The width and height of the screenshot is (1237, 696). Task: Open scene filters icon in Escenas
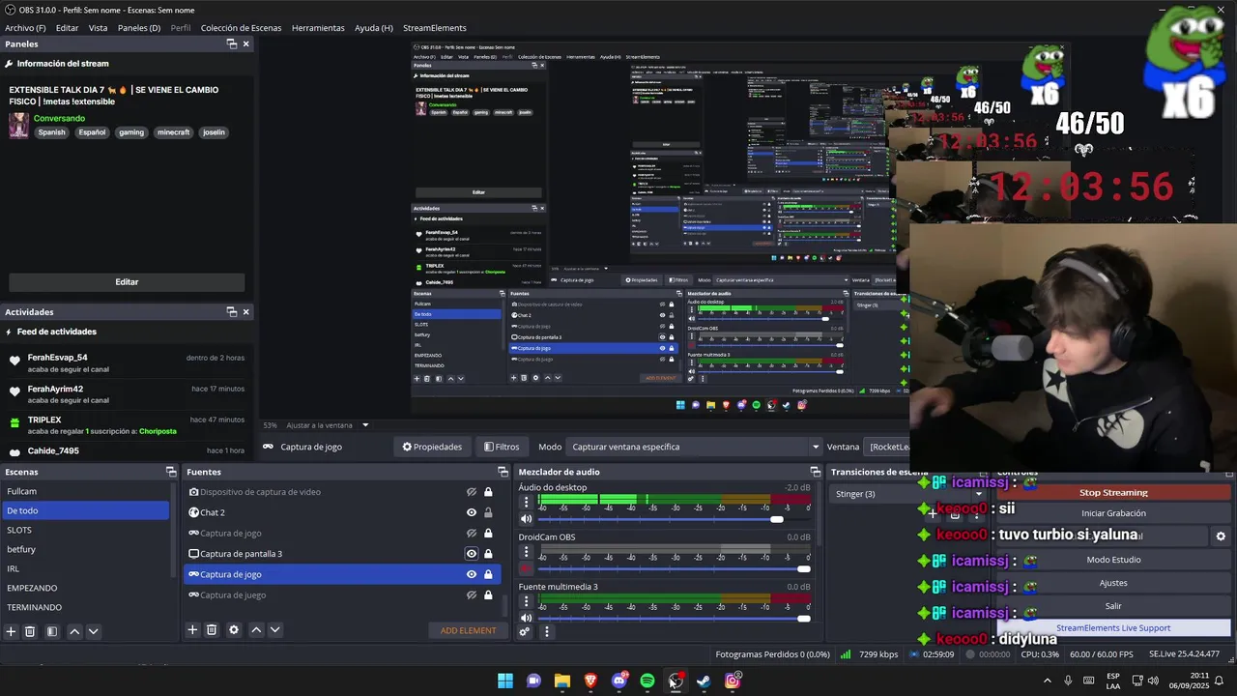click(x=52, y=631)
